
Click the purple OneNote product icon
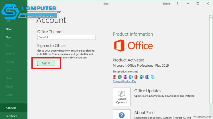pyautogui.click(x=125, y=77)
